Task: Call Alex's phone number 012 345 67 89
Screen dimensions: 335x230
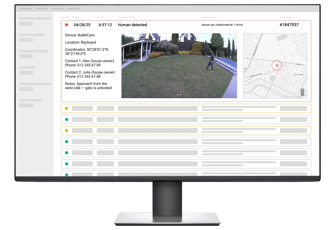Action: point(89,65)
